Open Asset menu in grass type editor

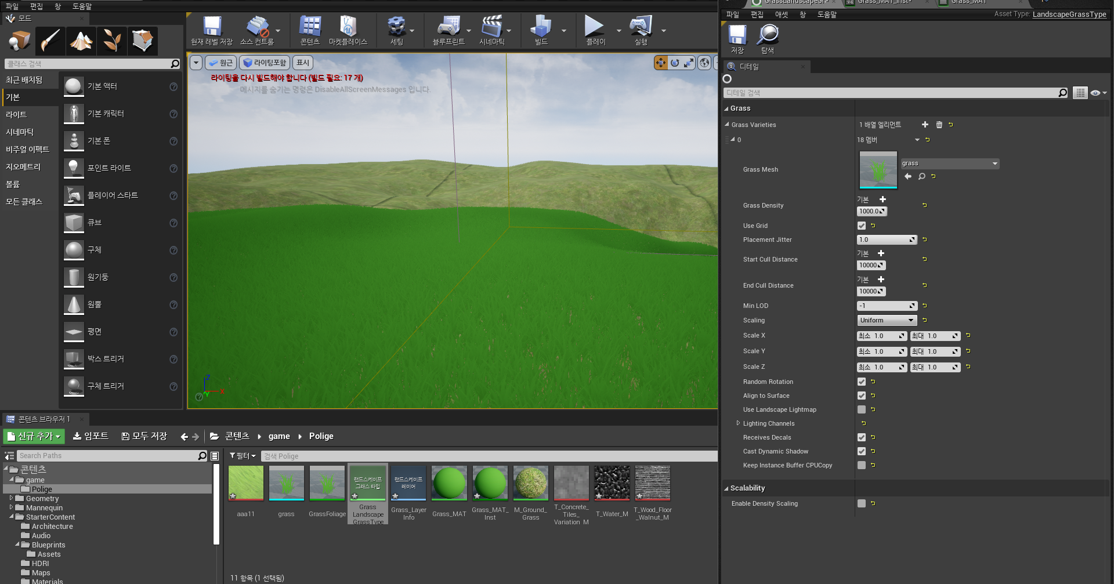782,14
